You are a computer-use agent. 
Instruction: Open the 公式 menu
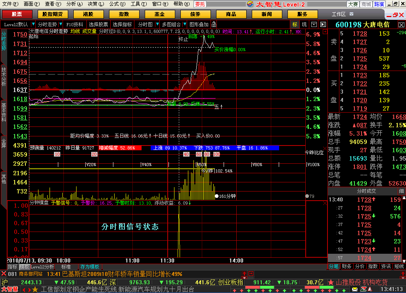[117, 4]
